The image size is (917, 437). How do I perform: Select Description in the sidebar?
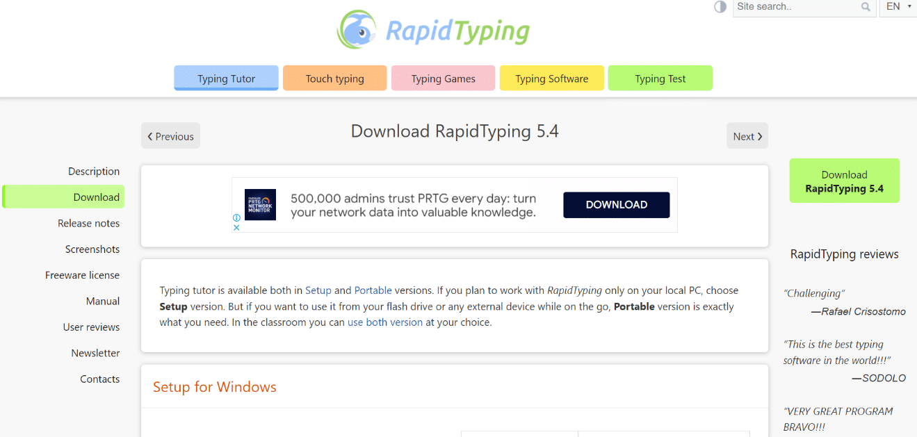pyautogui.click(x=94, y=172)
